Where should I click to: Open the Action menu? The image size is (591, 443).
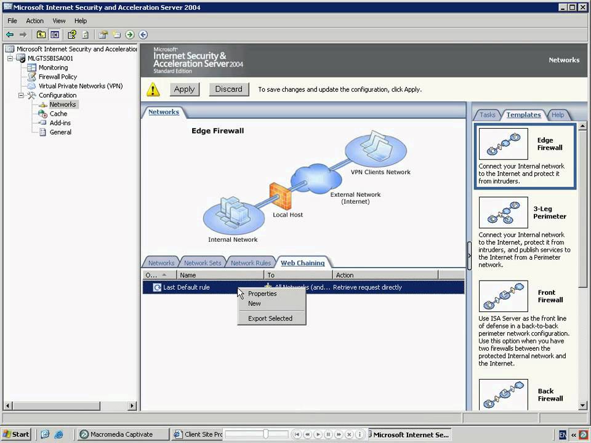pyautogui.click(x=34, y=21)
